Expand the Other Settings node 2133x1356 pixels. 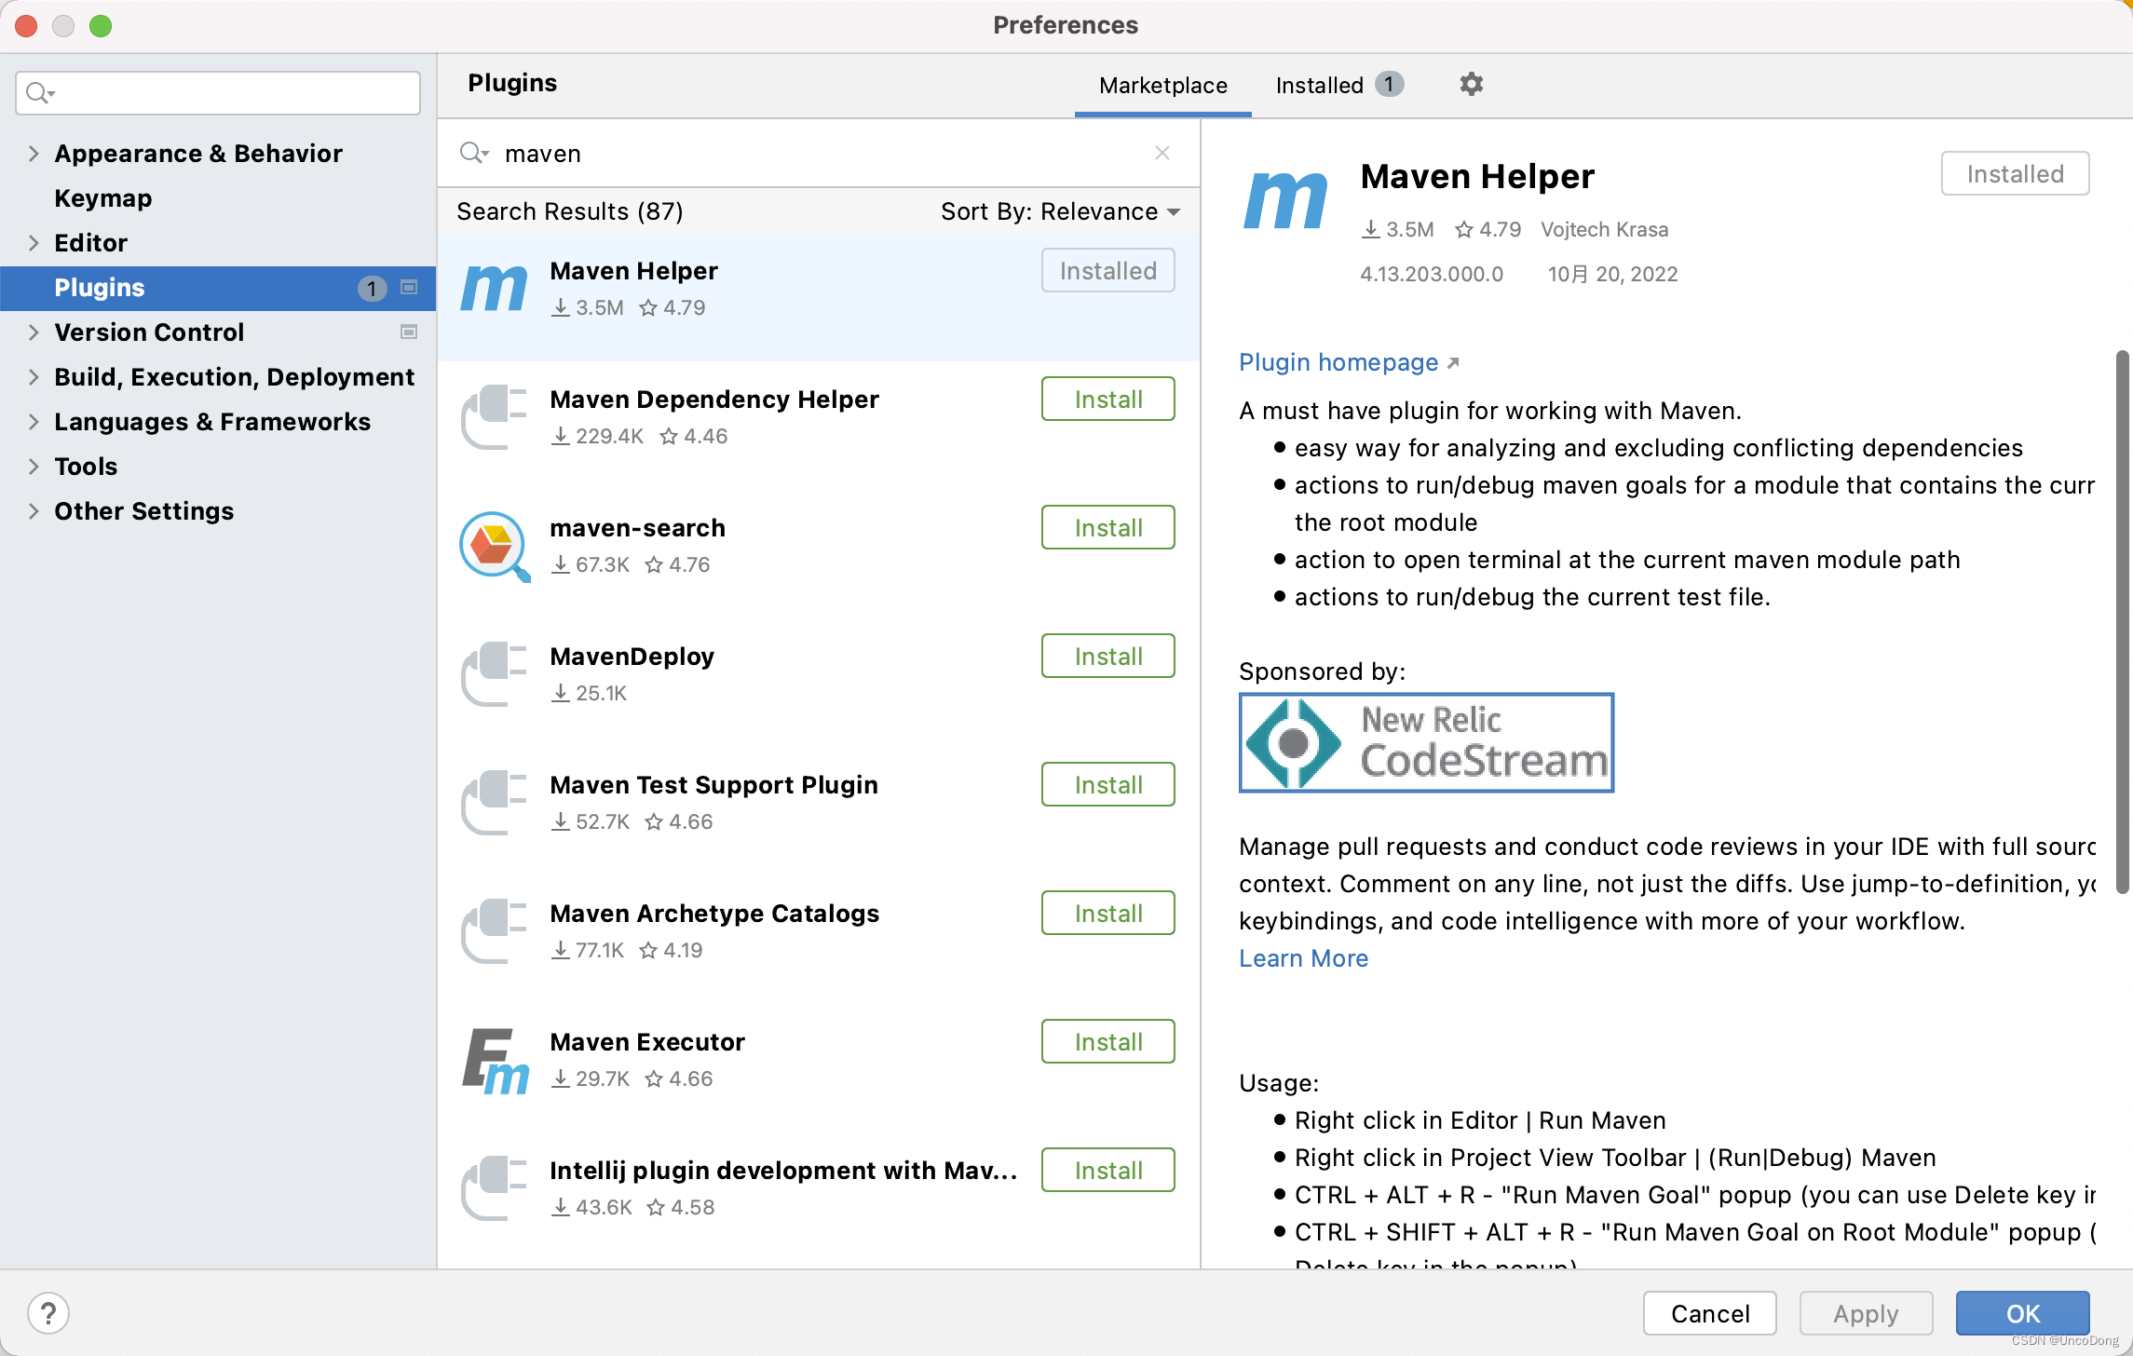(x=34, y=511)
